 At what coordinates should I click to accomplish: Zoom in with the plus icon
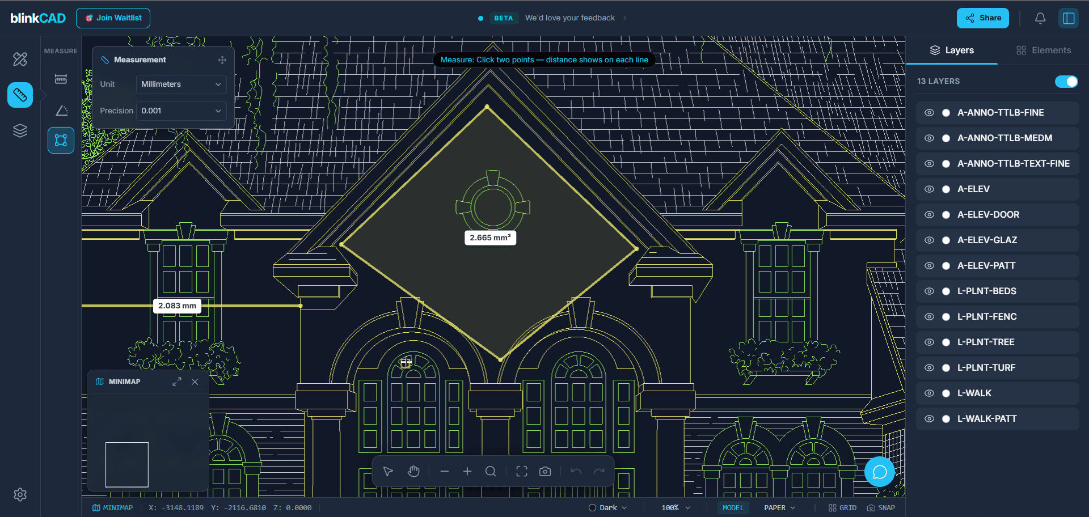click(x=467, y=471)
